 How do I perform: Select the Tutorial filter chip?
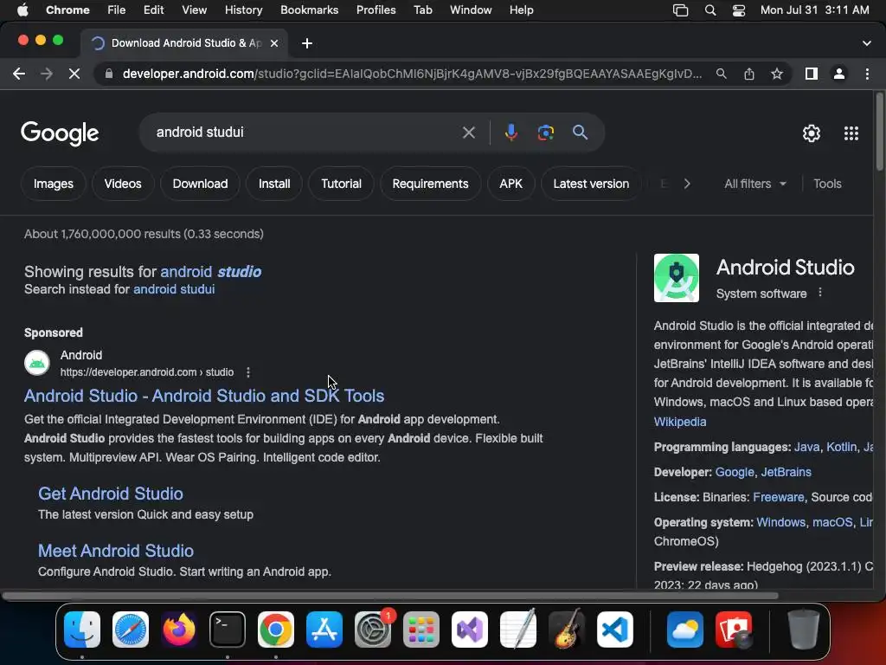(341, 184)
